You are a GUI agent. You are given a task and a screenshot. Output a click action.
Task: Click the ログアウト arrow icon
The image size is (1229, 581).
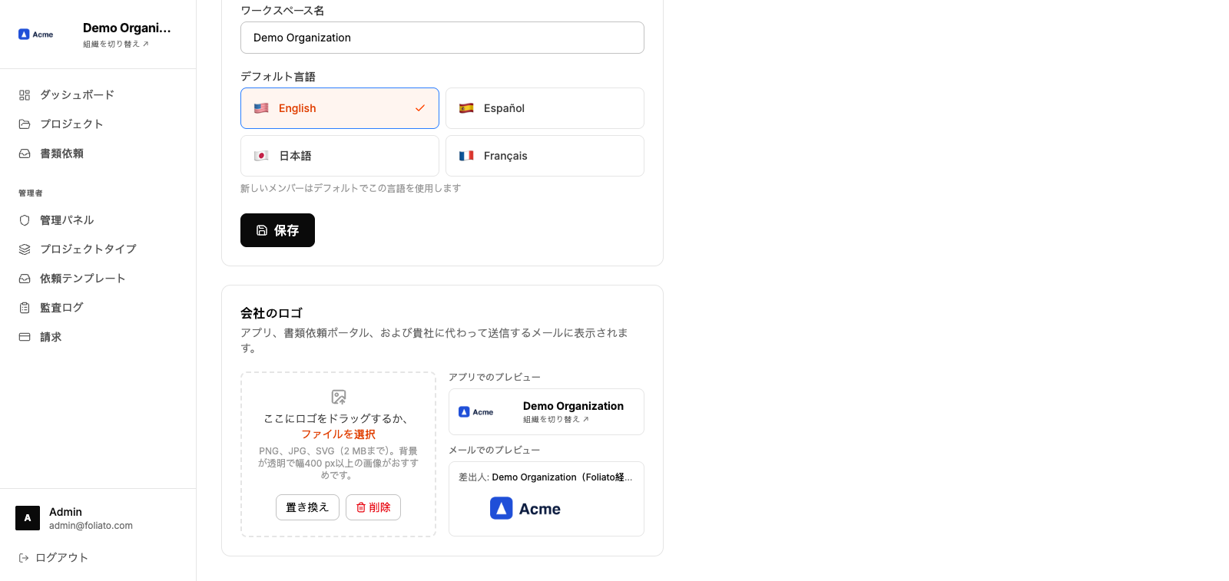point(24,558)
